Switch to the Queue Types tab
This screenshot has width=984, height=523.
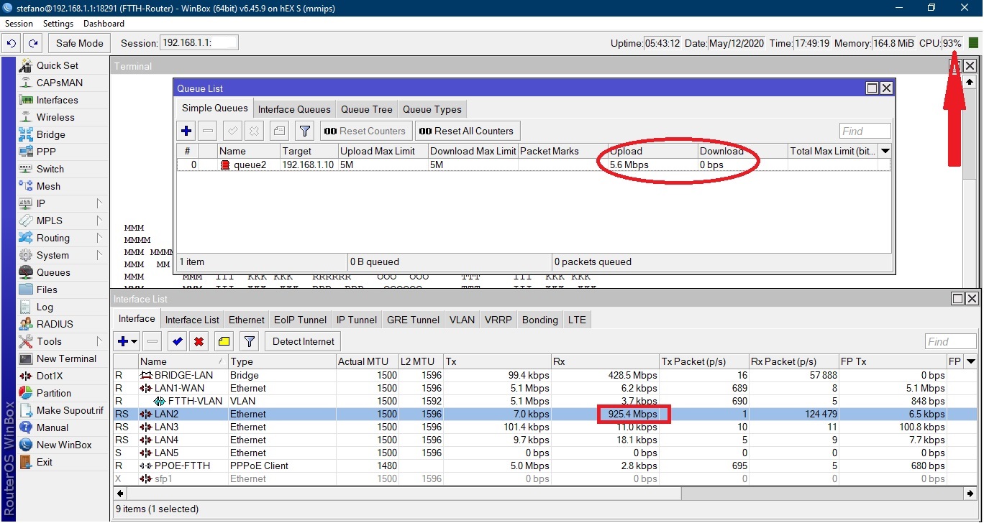432,109
